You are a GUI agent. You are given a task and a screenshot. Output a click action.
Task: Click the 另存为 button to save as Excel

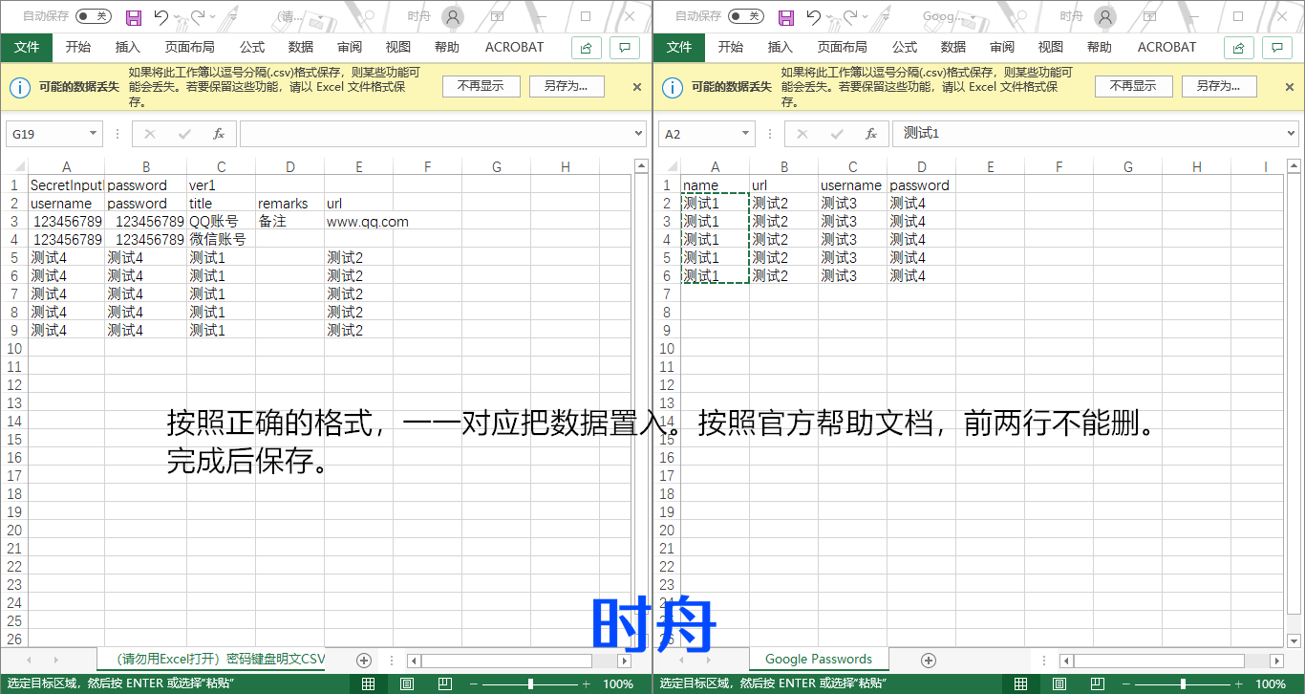click(567, 85)
